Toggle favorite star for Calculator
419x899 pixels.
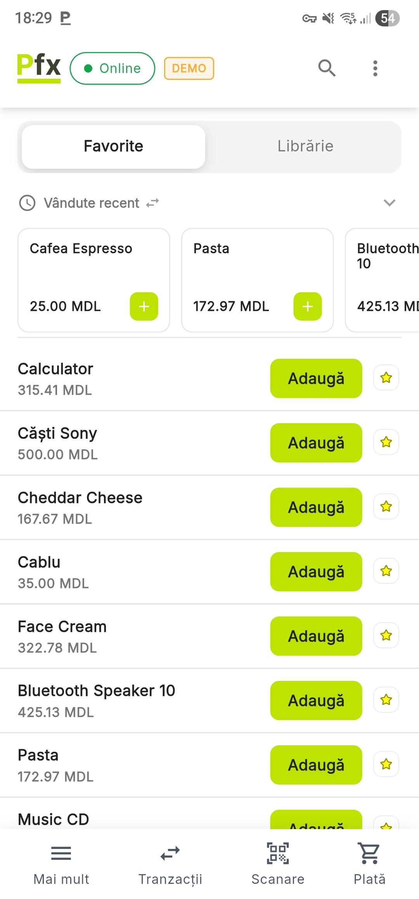pos(386,378)
